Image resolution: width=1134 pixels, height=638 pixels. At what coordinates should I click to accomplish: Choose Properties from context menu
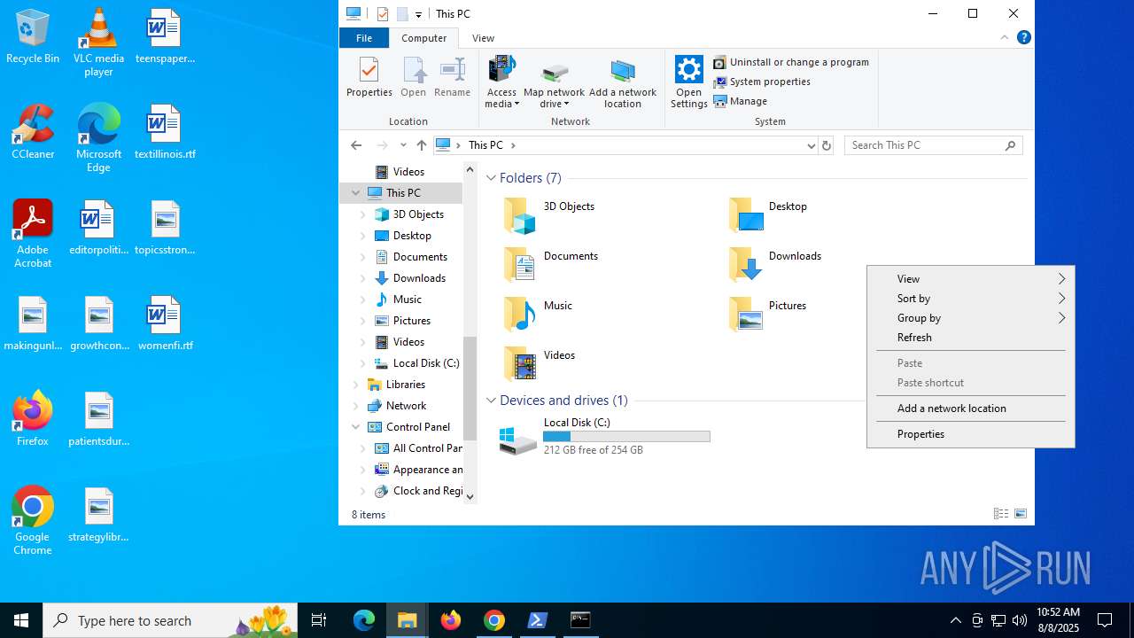click(970, 434)
